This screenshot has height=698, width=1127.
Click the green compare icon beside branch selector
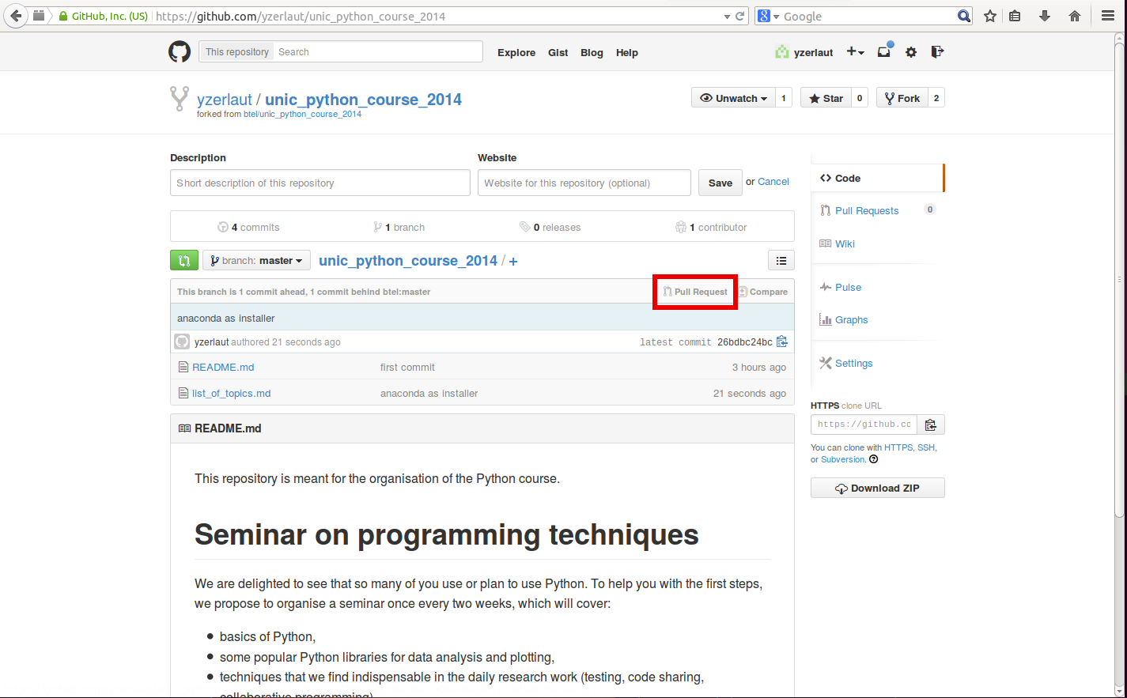point(183,260)
